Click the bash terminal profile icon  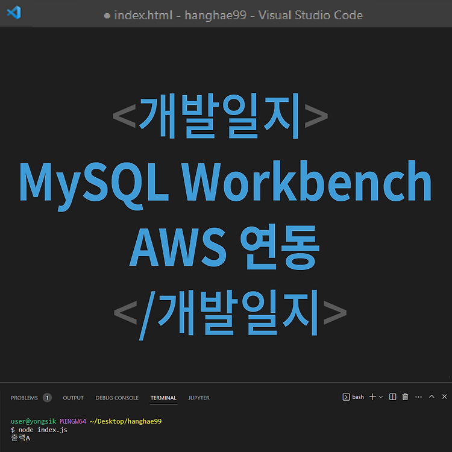click(346, 397)
